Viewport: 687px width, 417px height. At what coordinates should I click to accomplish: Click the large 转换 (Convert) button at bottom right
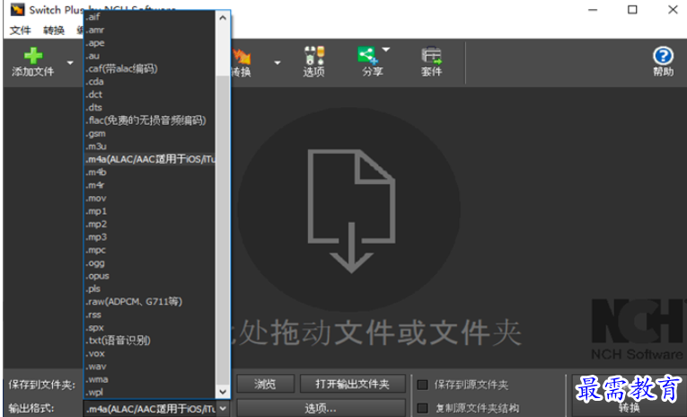pos(630,396)
